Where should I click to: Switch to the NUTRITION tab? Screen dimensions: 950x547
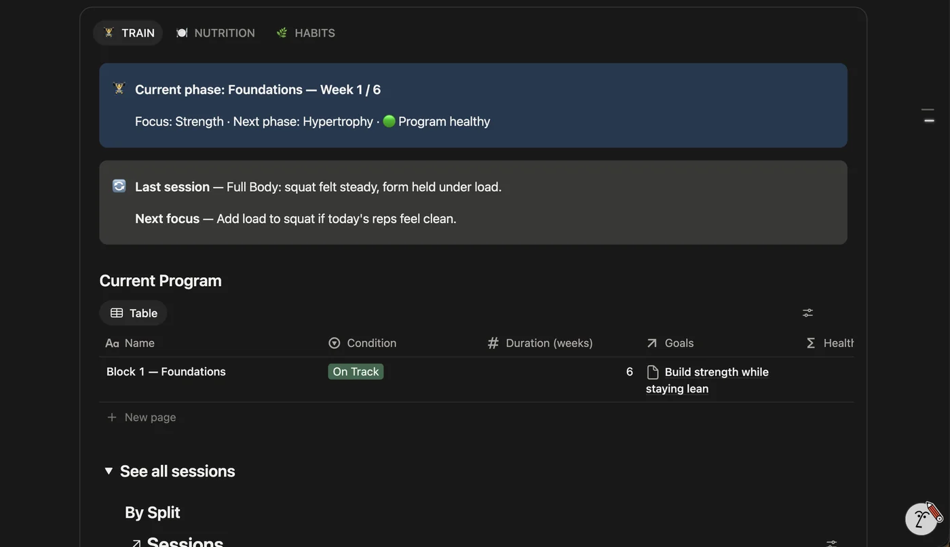(216, 33)
